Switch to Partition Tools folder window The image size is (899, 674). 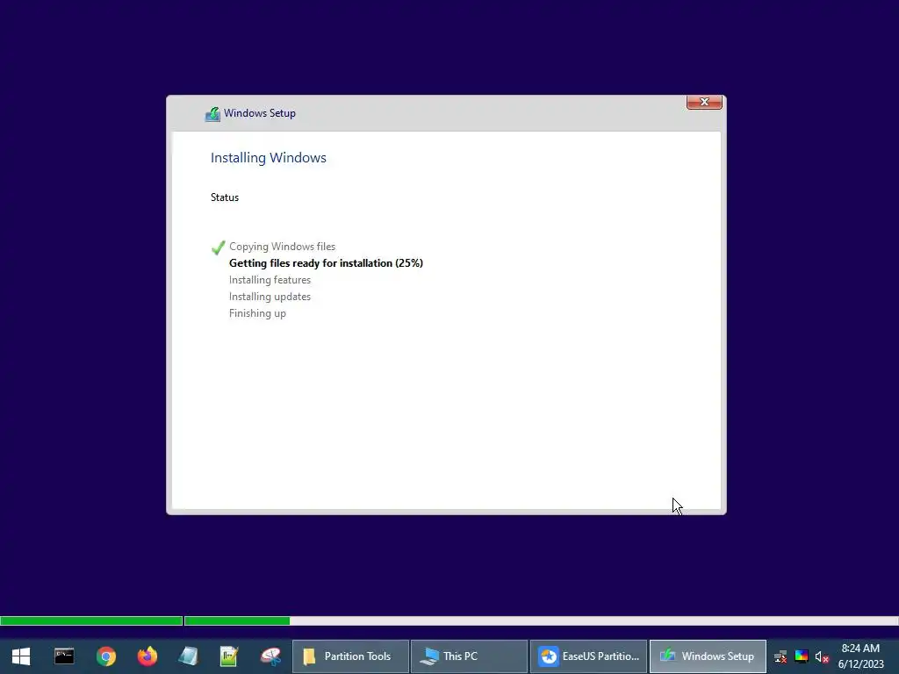(x=351, y=656)
